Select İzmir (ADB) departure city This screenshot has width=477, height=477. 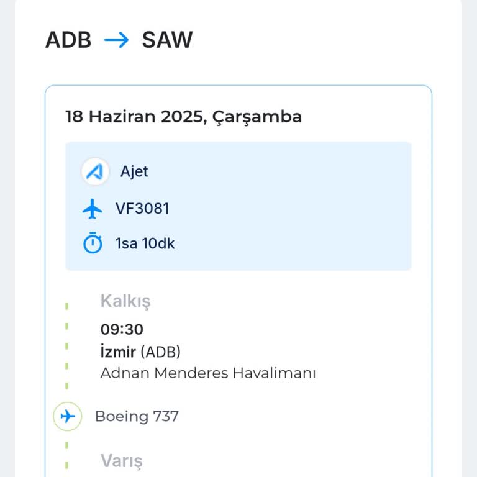click(x=140, y=352)
